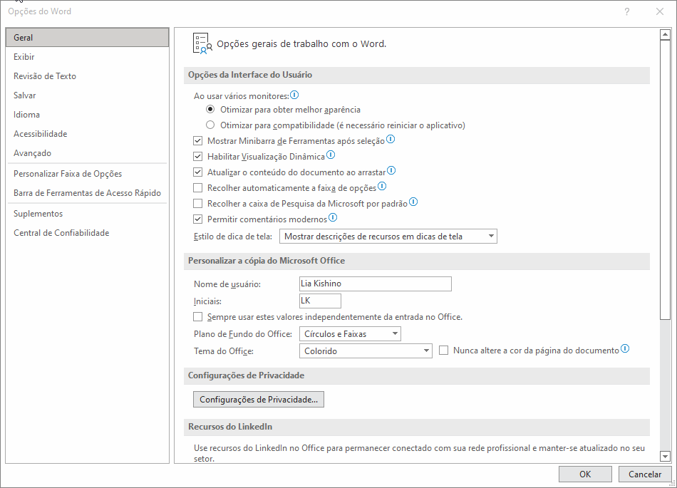Click info icon after 'ao arrastar' option

[391, 170]
